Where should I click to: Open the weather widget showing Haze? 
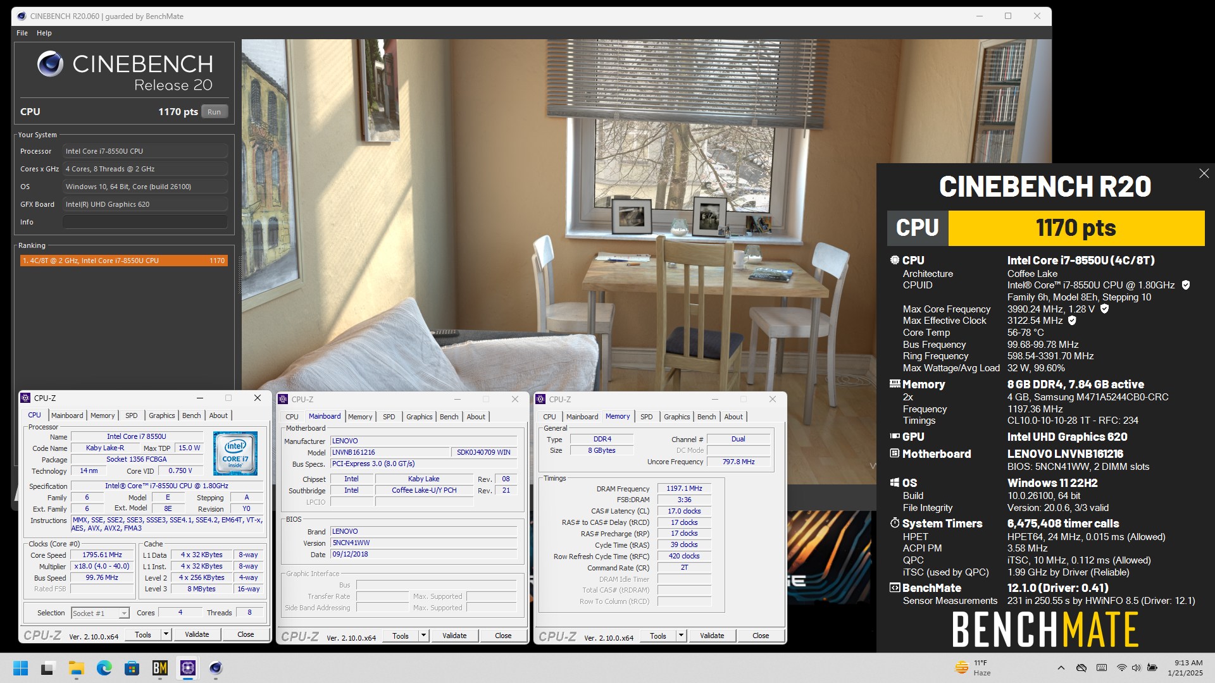tap(973, 668)
